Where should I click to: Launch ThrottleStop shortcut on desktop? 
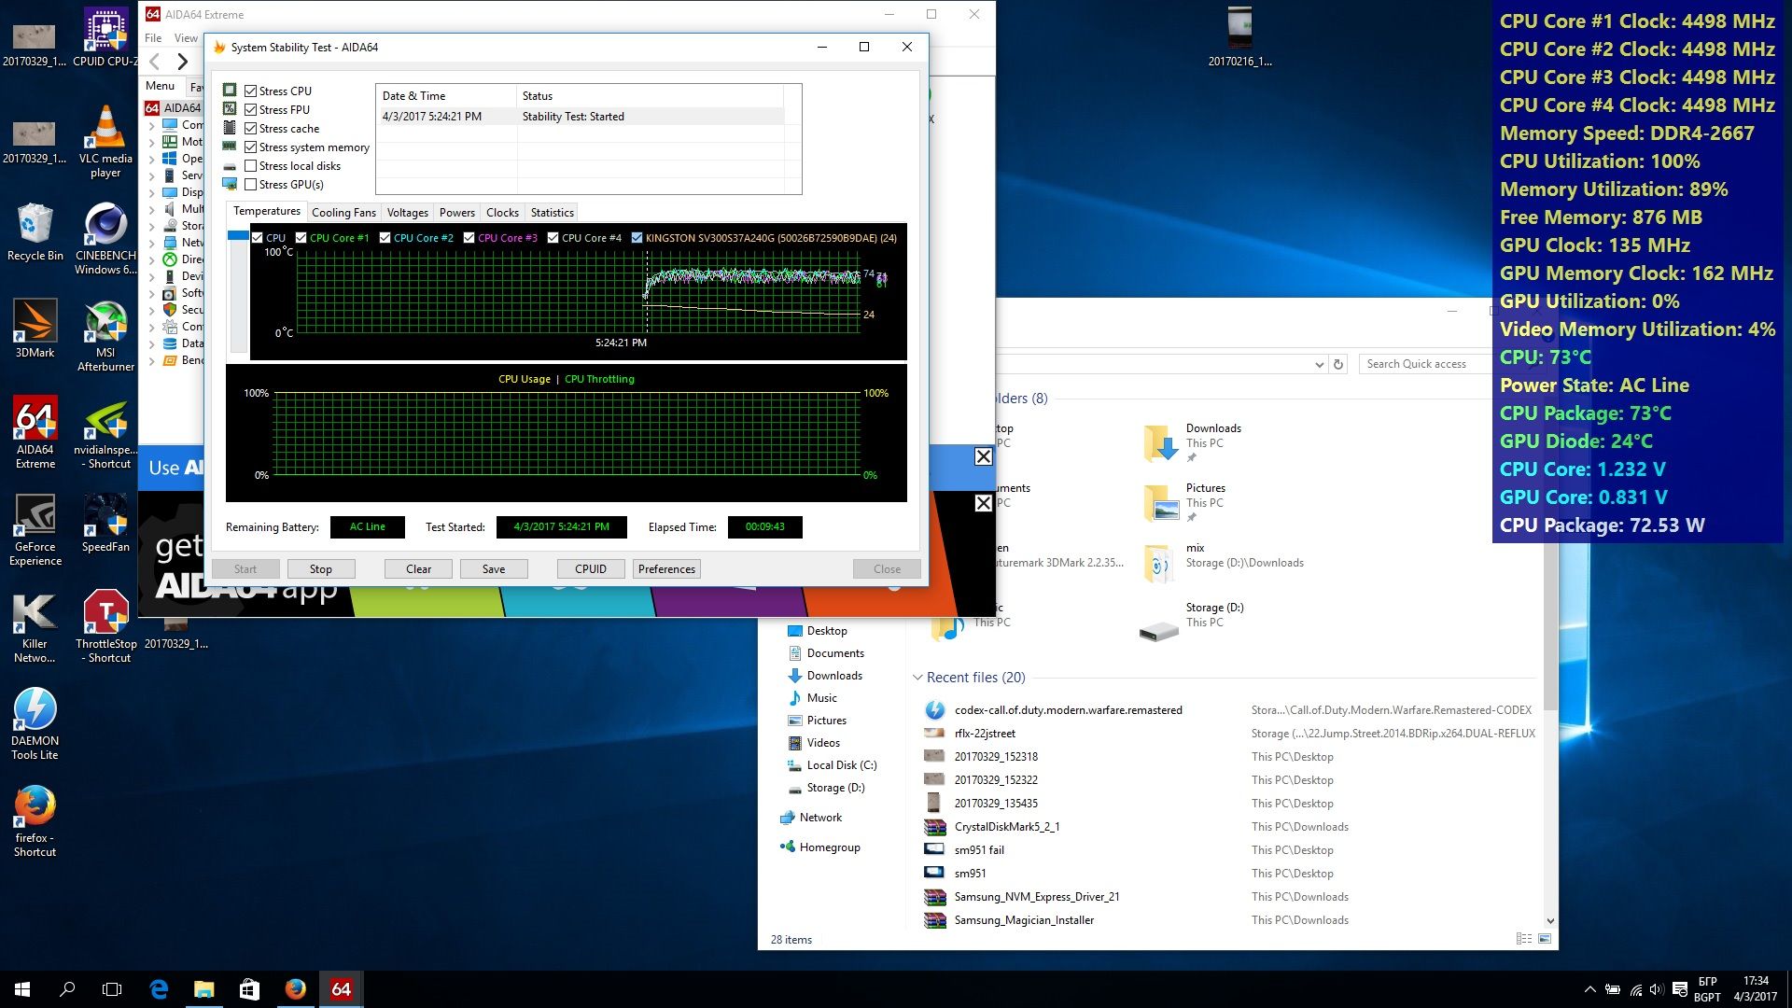(105, 627)
